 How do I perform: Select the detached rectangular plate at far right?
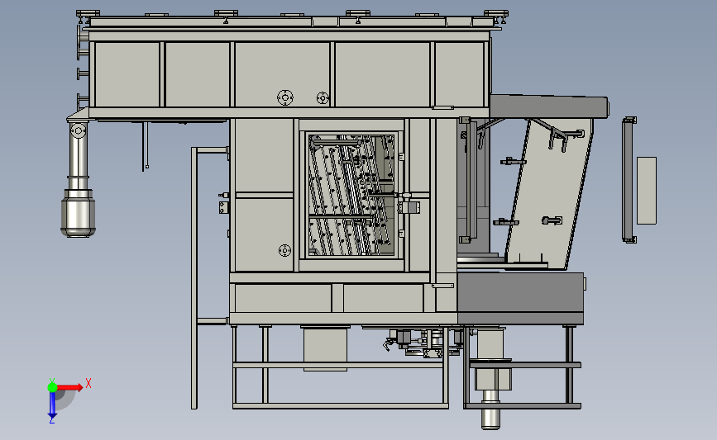click(x=647, y=191)
